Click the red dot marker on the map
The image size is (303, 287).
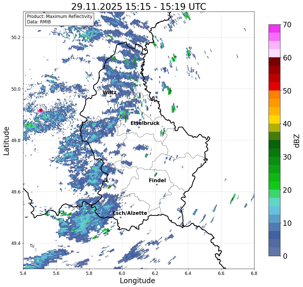coord(41,110)
